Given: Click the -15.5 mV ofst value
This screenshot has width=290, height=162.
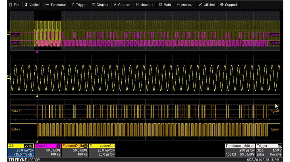Looking at the screenshot, I should click(24, 154).
